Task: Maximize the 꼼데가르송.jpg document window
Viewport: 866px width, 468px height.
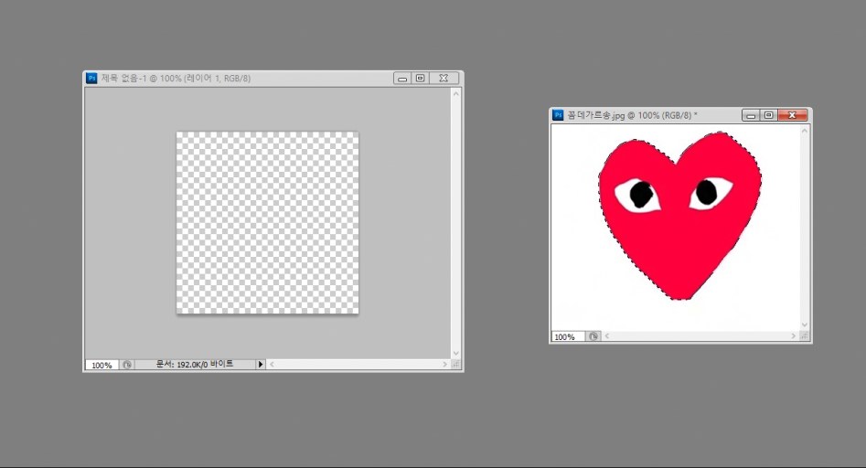Action: point(769,115)
